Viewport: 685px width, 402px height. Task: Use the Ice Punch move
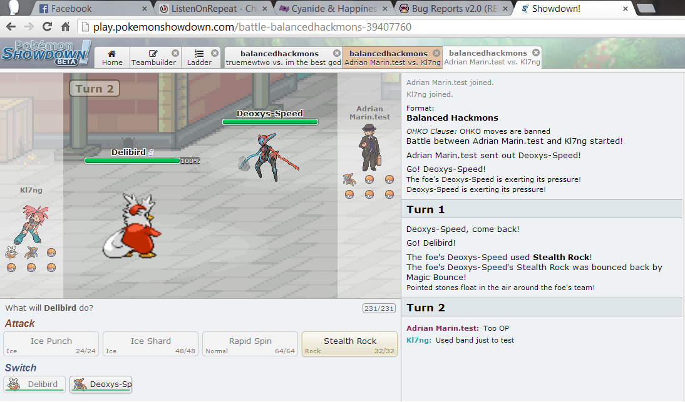(x=51, y=344)
